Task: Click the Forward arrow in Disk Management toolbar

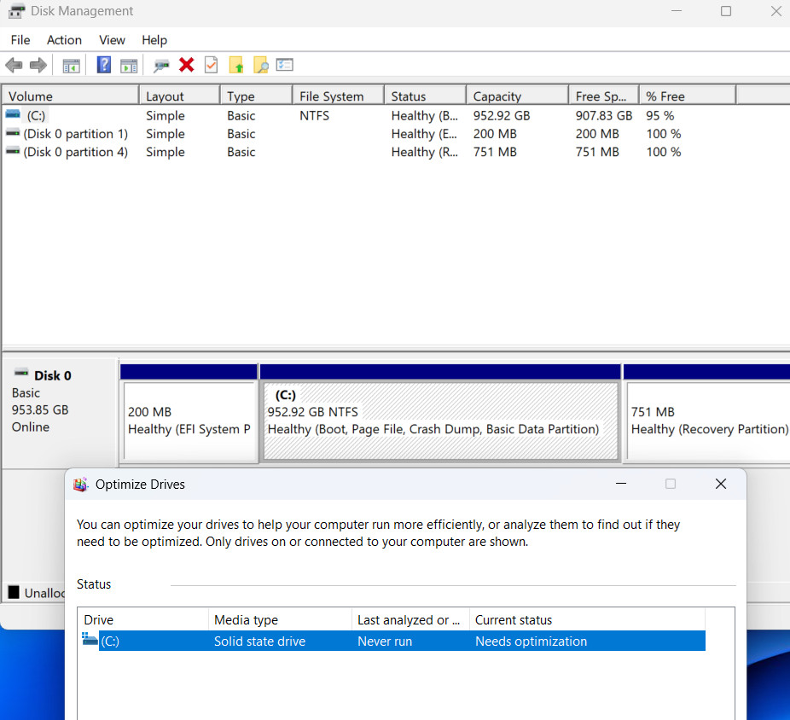Action: coord(38,65)
